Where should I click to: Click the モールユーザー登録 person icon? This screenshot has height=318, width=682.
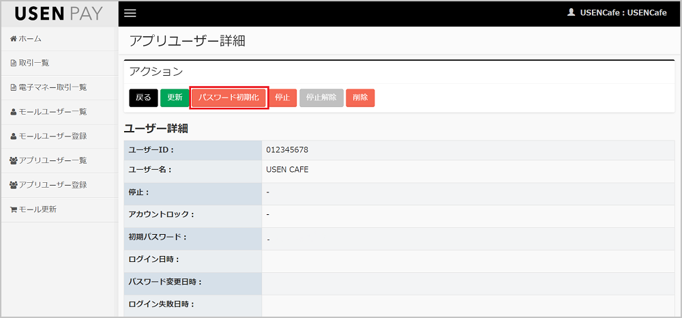pos(13,136)
